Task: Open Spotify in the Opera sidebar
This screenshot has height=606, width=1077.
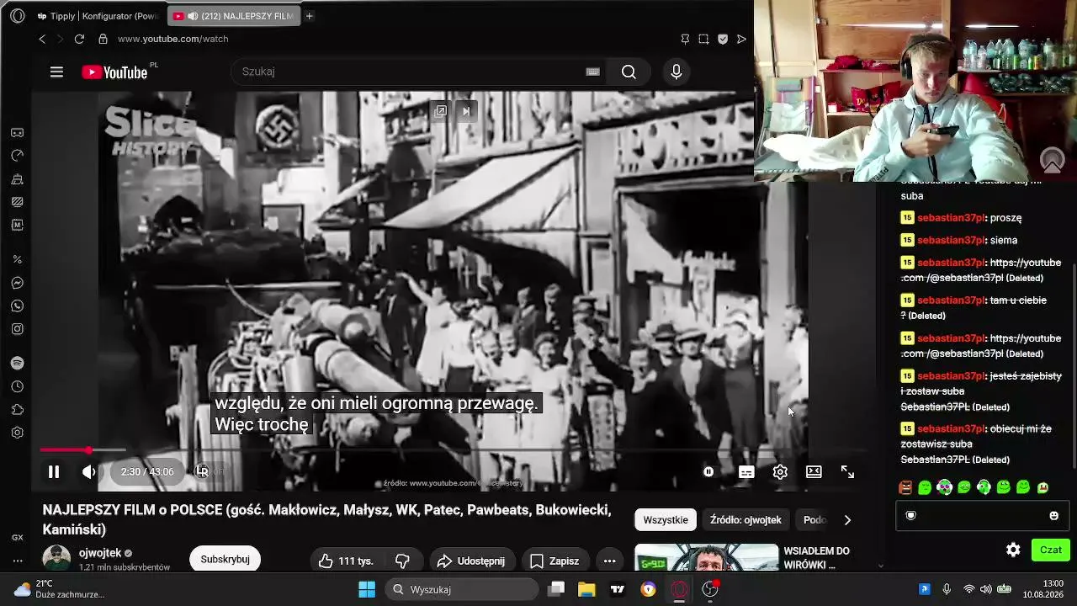Action: click(x=17, y=363)
